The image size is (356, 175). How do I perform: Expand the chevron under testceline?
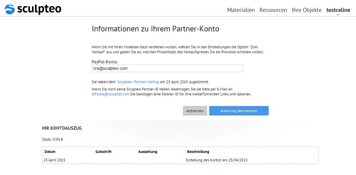(338, 15)
